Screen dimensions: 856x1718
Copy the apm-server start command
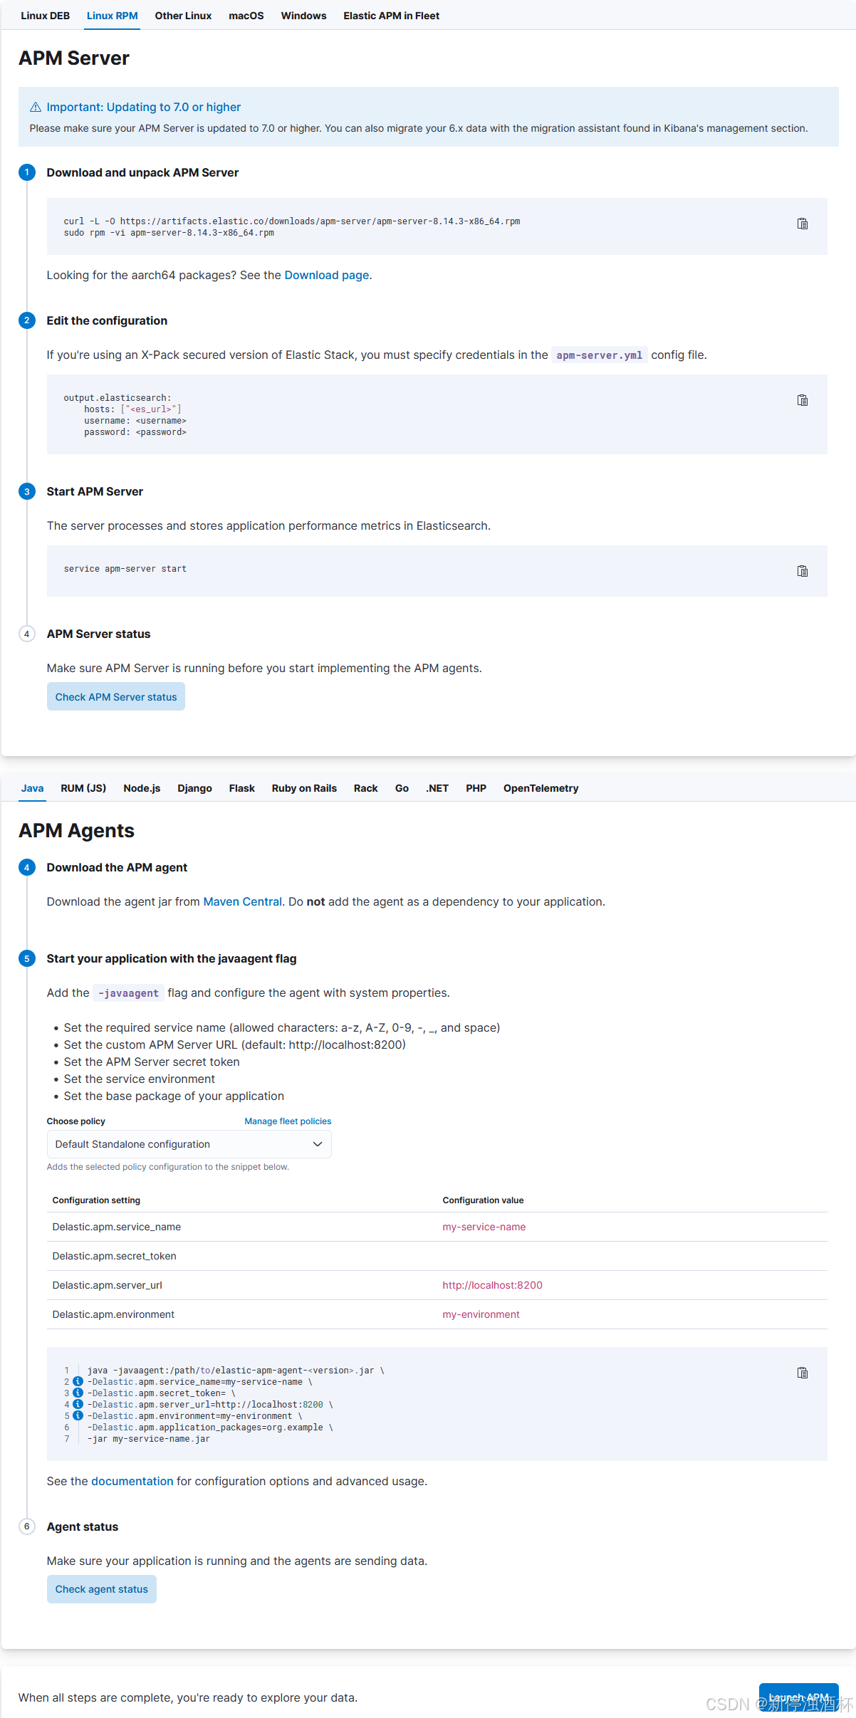[803, 571]
